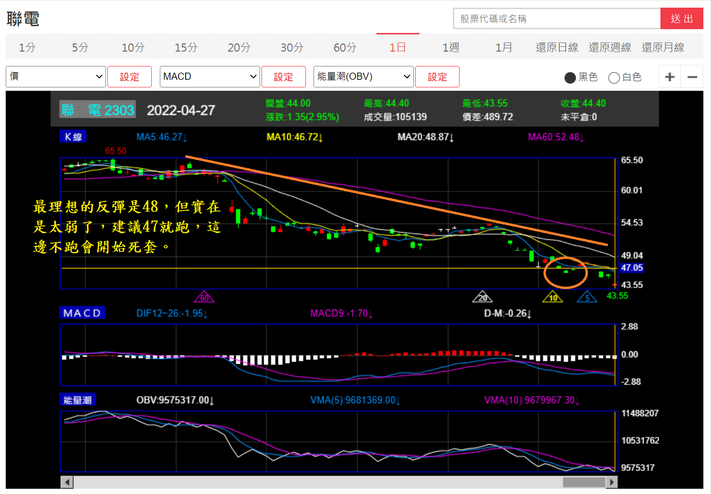This screenshot has height=494, width=711.
Task: Click the plus zoom-in icon
Action: click(x=669, y=77)
